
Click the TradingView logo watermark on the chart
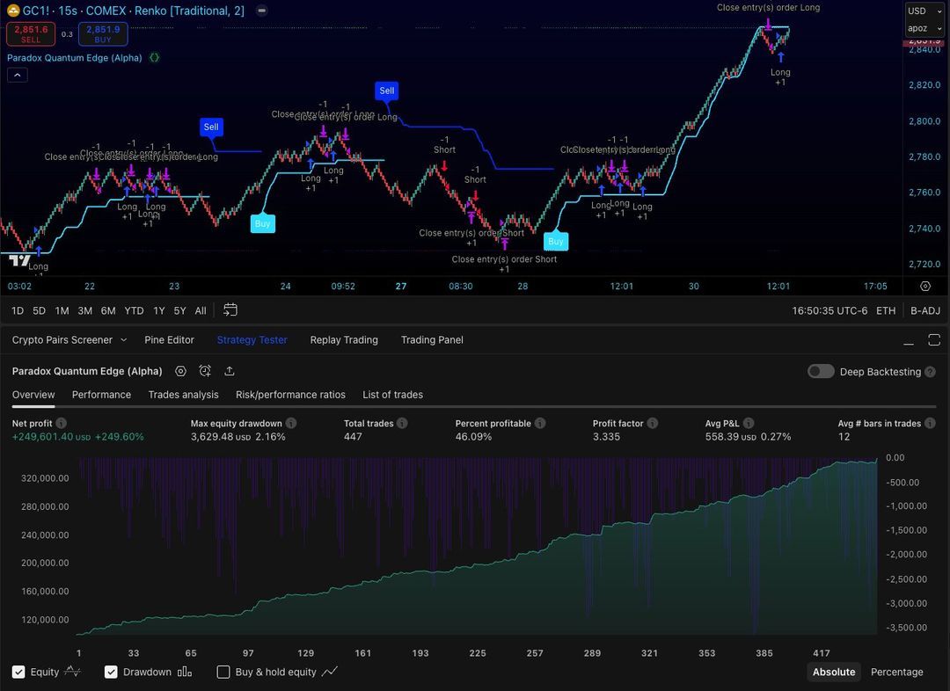pos(18,258)
